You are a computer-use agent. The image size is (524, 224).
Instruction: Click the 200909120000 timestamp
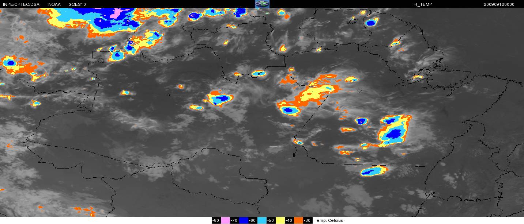tap(499, 4)
